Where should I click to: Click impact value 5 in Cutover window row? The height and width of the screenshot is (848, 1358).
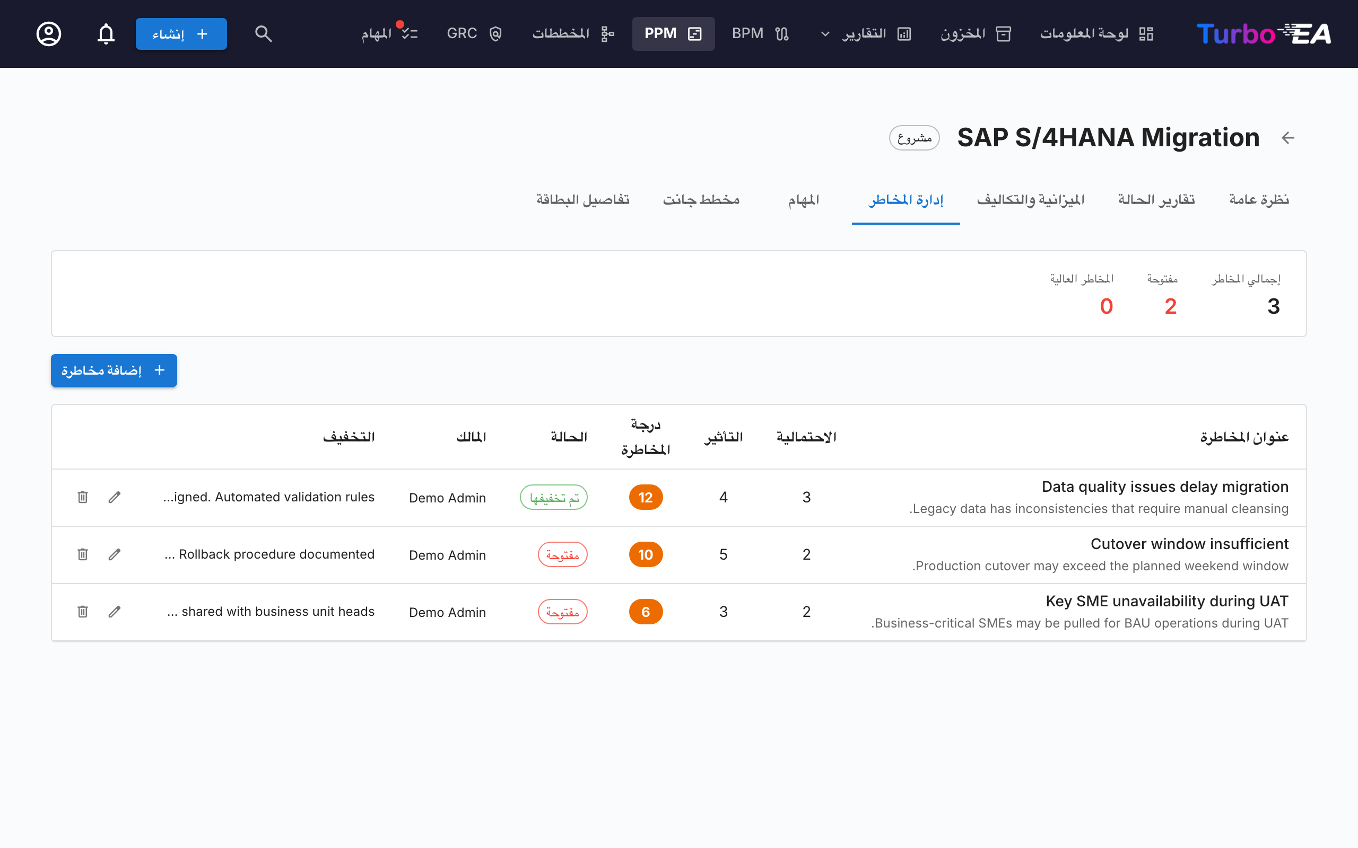pyautogui.click(x=724, y=555)
